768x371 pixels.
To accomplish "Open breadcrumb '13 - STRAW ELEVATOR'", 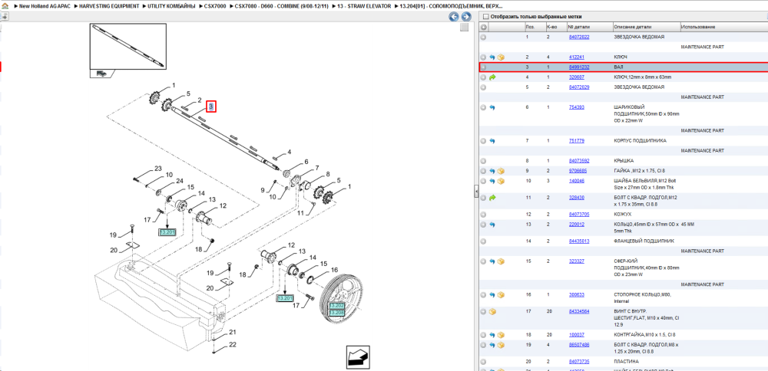I will point(365,5).
